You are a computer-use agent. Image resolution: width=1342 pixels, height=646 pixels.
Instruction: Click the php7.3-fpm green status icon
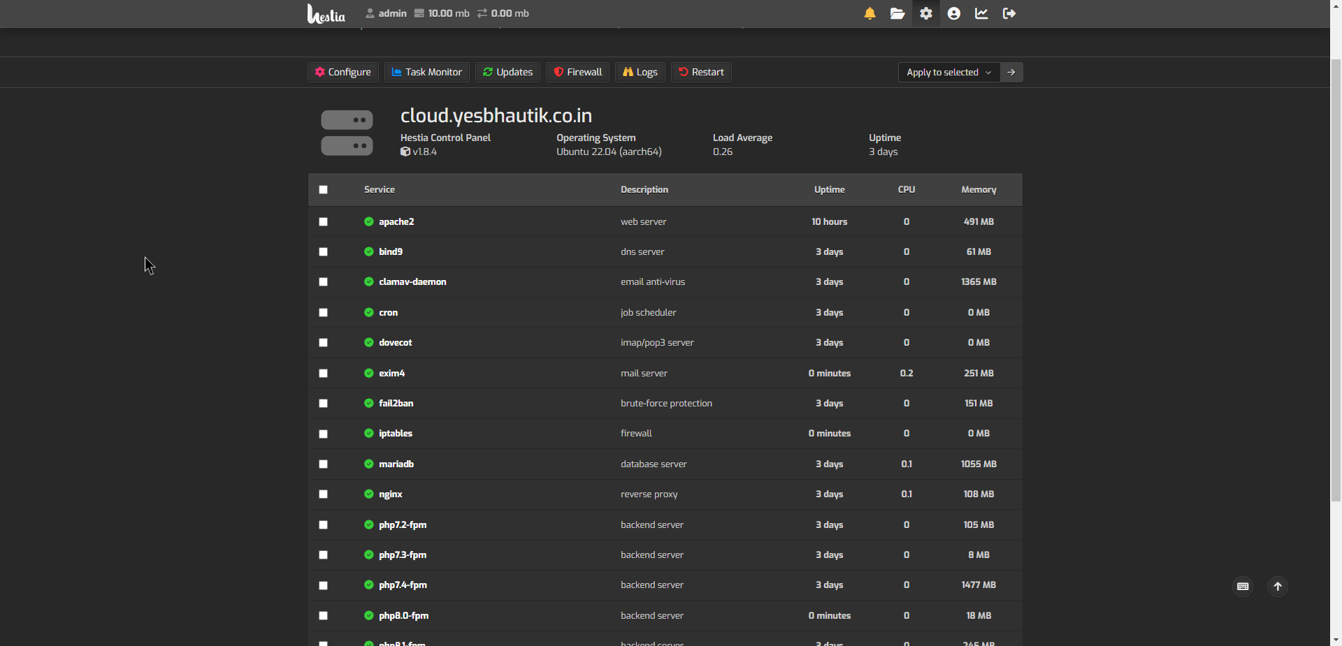[x=369, y=555]
